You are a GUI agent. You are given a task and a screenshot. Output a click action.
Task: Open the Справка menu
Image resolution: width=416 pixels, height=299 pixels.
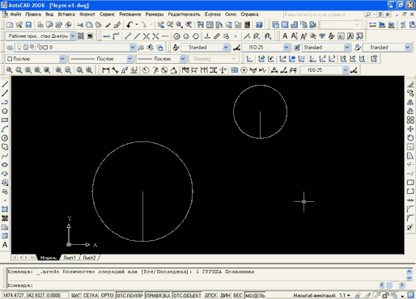[x=250, y=15]
